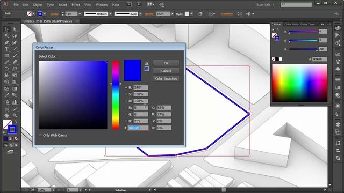Switch to the Color Guide tab

291,24
